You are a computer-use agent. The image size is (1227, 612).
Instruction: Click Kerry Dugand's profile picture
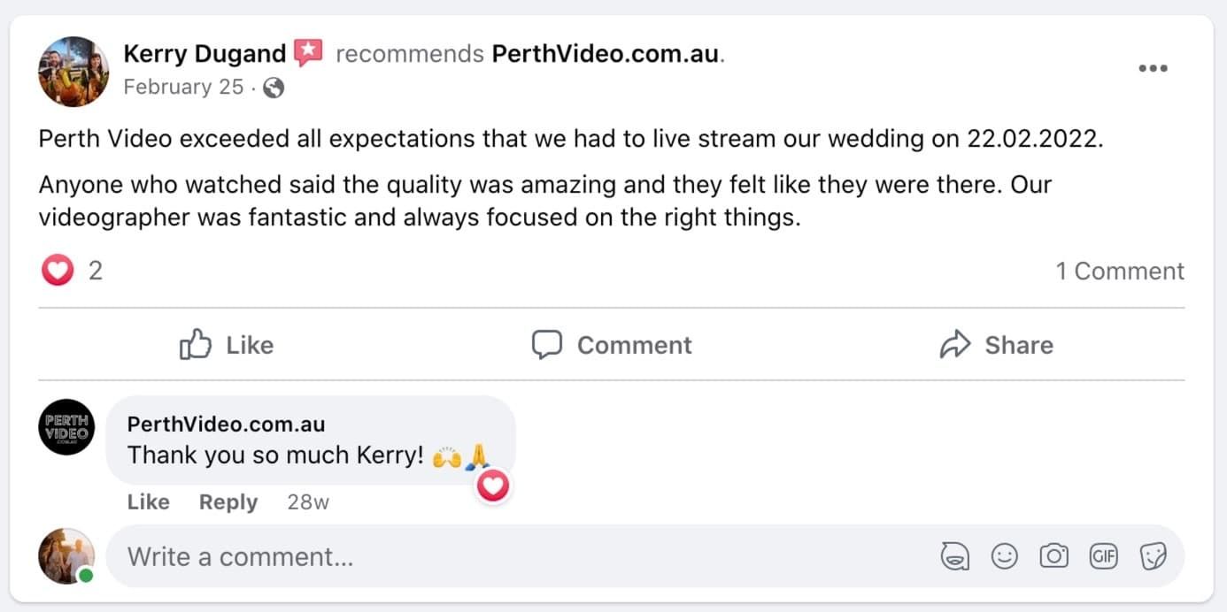[73, 71]
